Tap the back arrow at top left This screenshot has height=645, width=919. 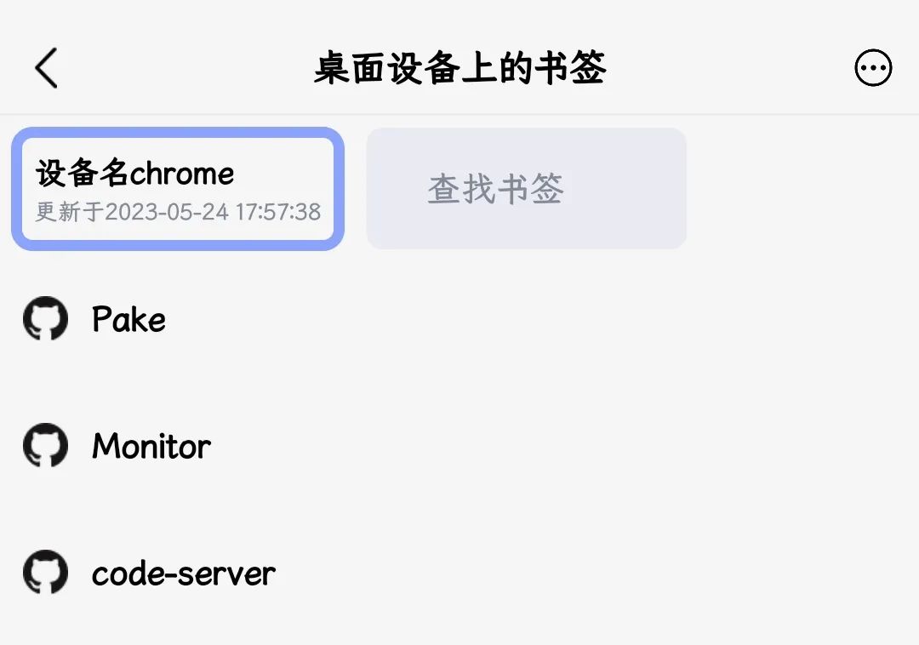tap(46, 68)
